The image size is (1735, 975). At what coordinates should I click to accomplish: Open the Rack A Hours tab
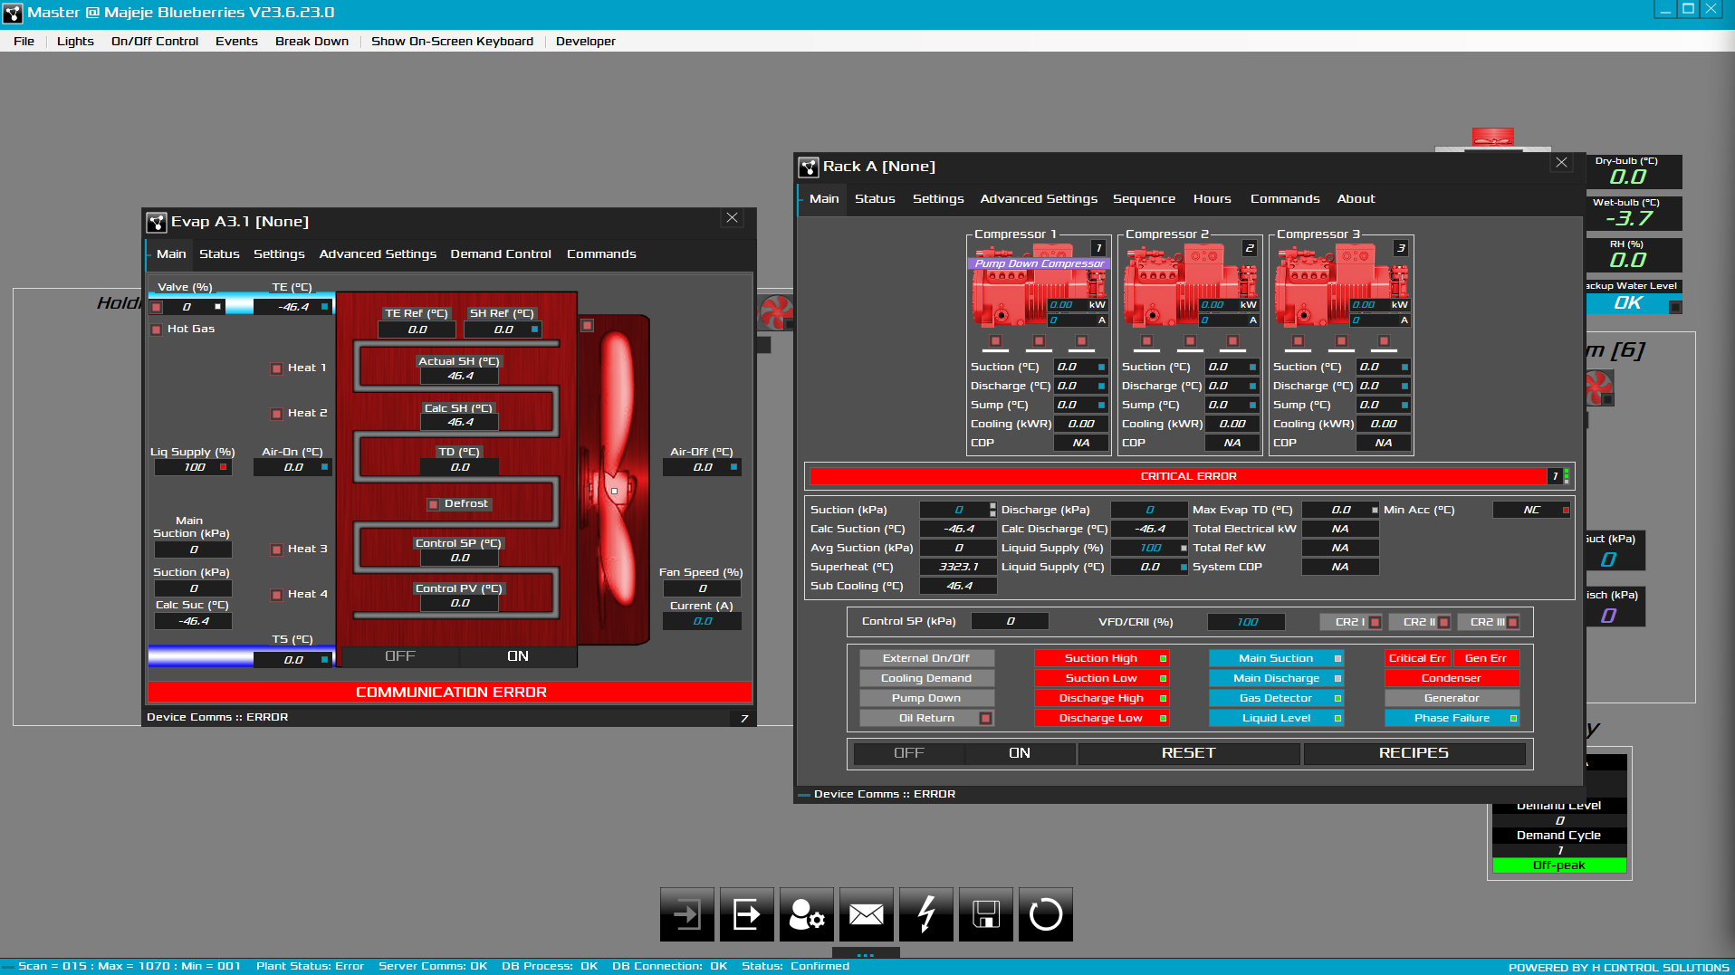click(x=1212, y=199)
